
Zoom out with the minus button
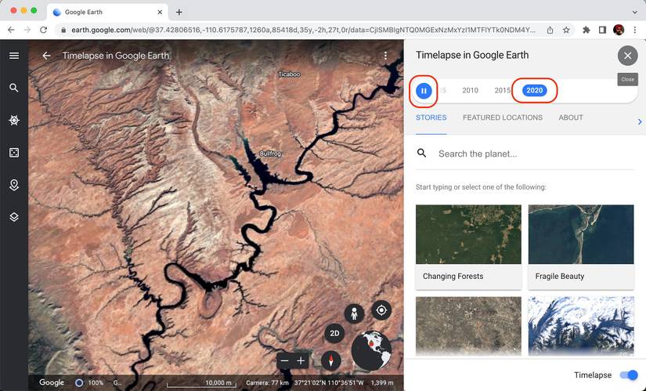[284, 361]
